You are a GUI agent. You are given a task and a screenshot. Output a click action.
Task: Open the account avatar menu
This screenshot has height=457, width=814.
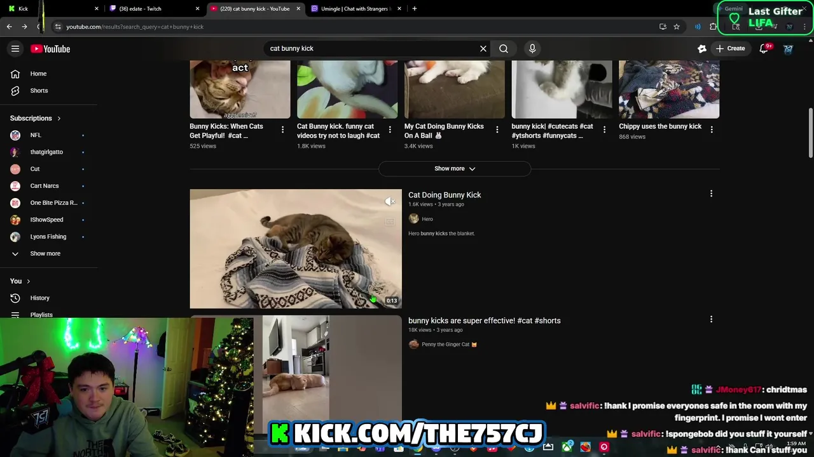point(789,49)
